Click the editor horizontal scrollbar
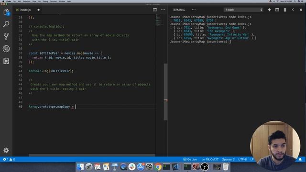The width and height of the screenshot is (306, 172). [92, 155]
